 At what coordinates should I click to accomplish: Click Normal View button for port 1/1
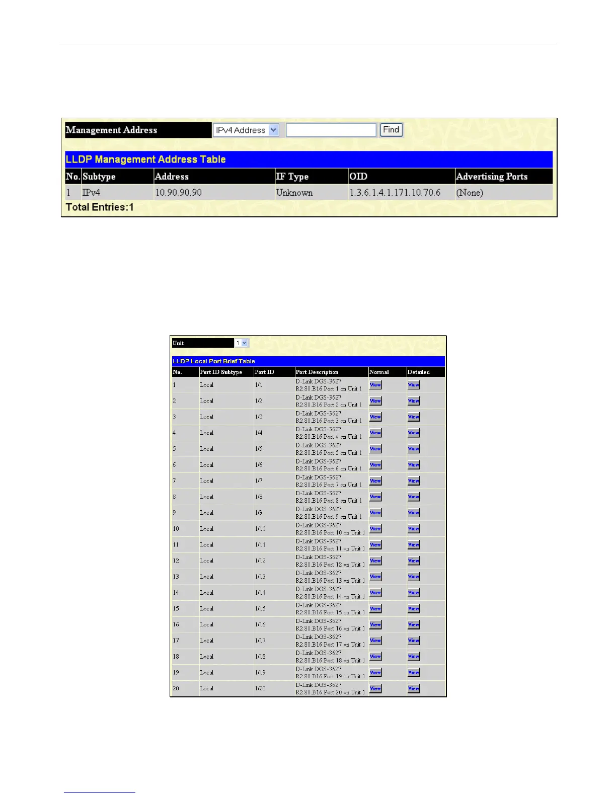tap(375, 385)
